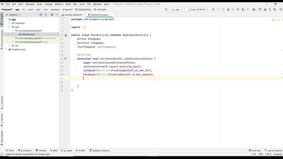Click the Debug app bug icon
Image resolution: width=283 pixels, height=159 pixels.
point(228,9)
